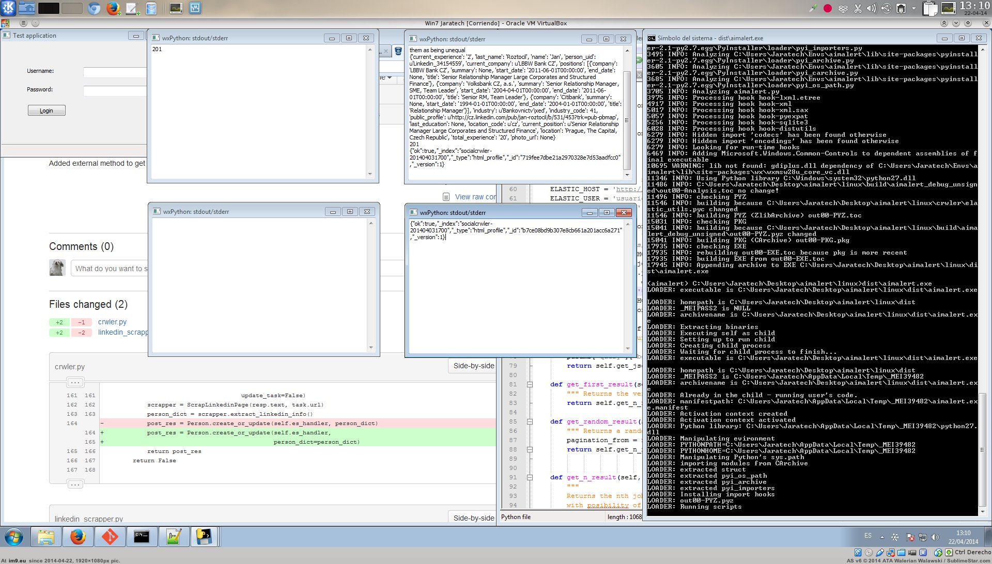Image resolution: width=992 pixels, height=564 pixels.
Task: Open the Dropbox tray icon
Action: [843, 8]
